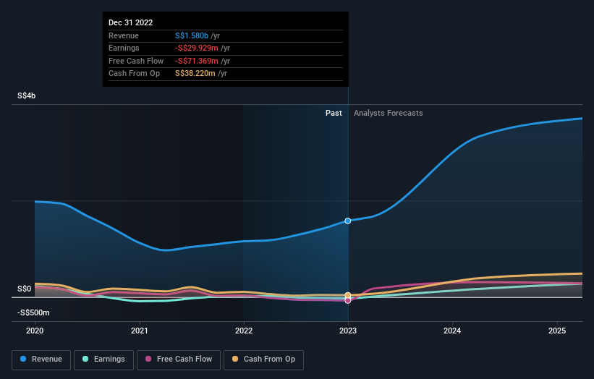Click the 2025 x-axis label
The height and width of the screenshot is (379, 594).
coord(557,331)
